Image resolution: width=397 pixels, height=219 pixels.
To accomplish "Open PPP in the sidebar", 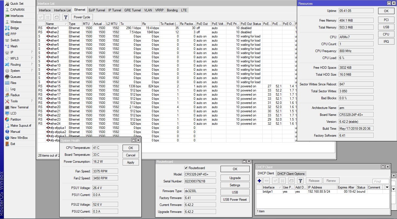I will 13,34.
